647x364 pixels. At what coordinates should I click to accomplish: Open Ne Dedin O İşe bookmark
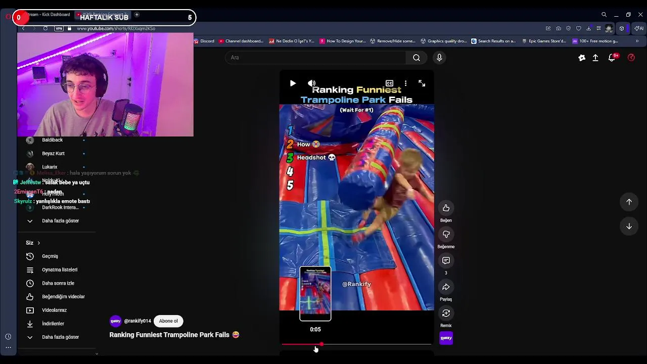pos(292,41)
